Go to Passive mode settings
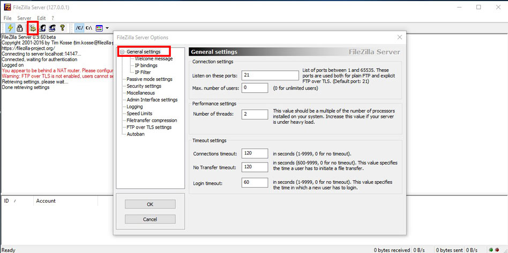The image size is (508, 253). coord(150,79)
